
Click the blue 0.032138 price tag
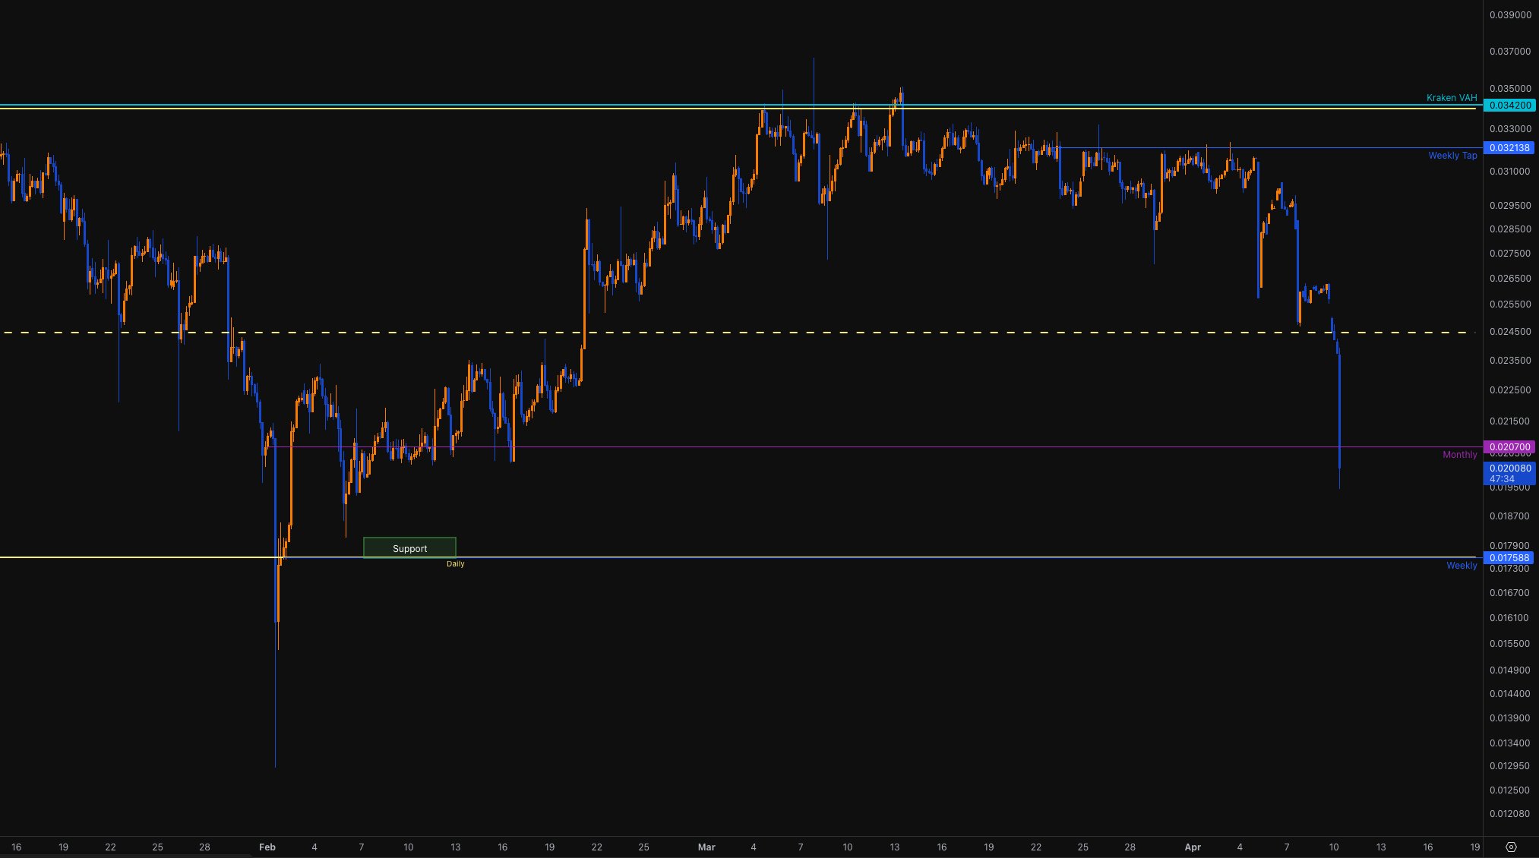click(x=1509, y=148)
